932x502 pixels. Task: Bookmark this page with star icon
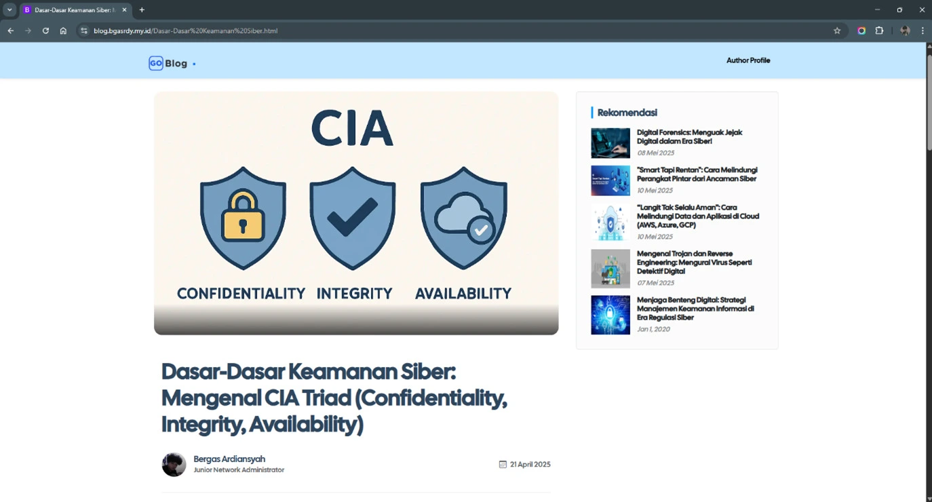point(837,31)
